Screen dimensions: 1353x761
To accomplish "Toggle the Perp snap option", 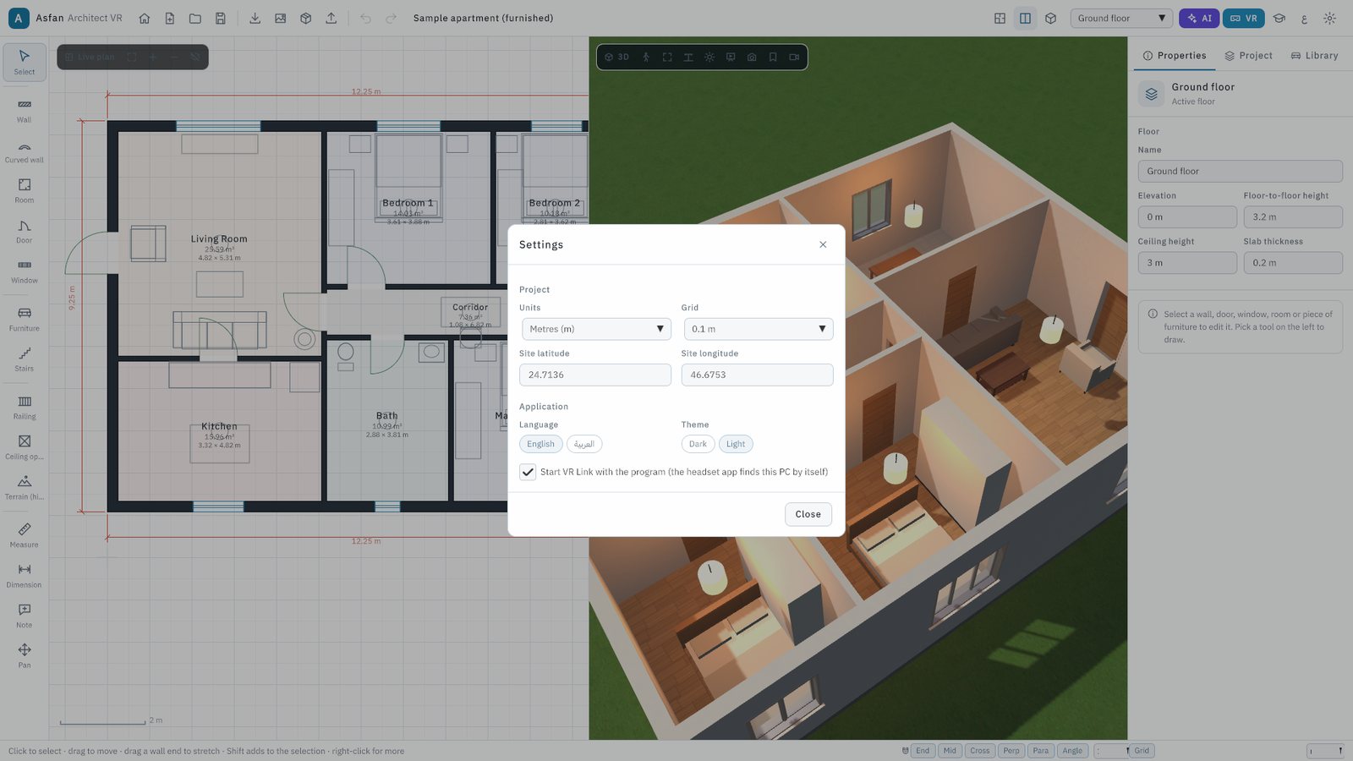I will (1011, 751).
